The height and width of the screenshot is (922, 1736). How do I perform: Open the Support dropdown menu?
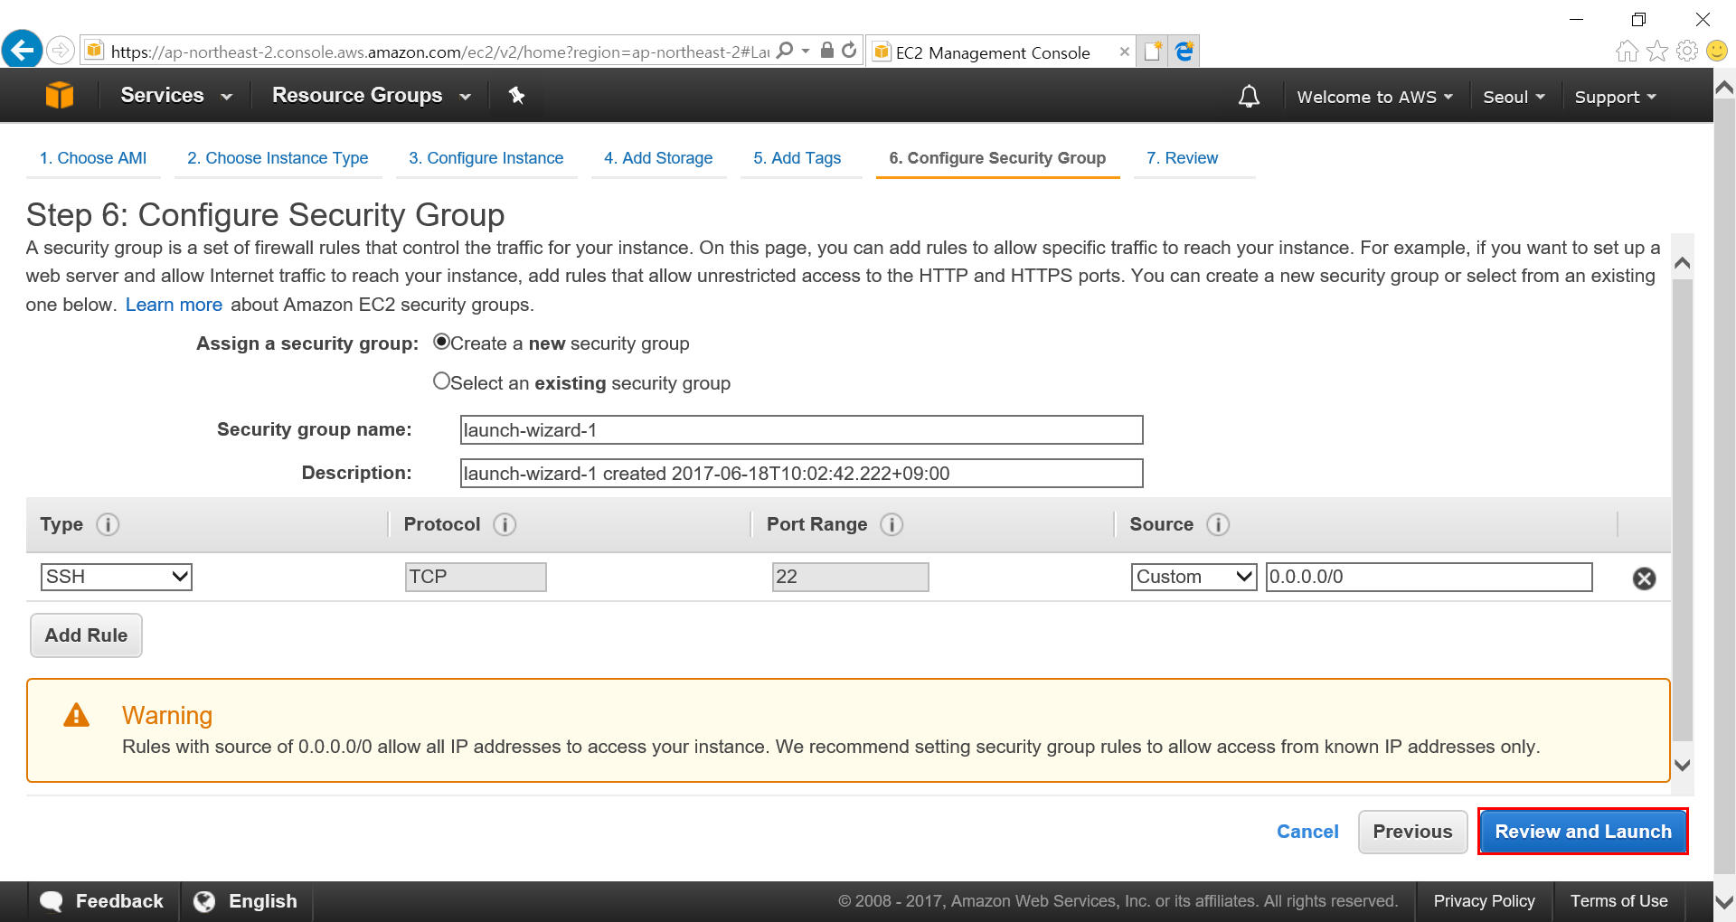pyautogui.click(x=1615, y=97)
